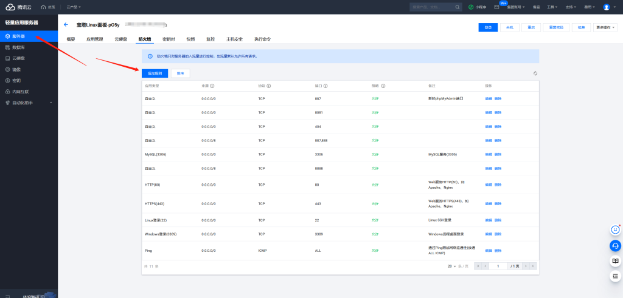This screenshot has height=298, width=623.
Task: Click the info icon next to 协议 header
Action: pos(270,86)
